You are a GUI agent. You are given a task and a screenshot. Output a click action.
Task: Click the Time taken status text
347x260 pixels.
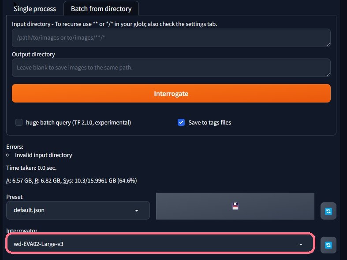click(31, 168)
